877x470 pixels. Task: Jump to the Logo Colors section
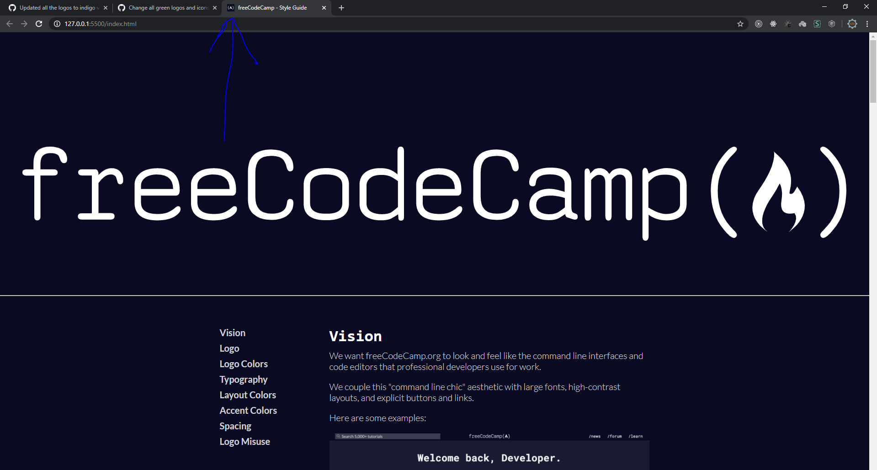[x=244, y=364]
